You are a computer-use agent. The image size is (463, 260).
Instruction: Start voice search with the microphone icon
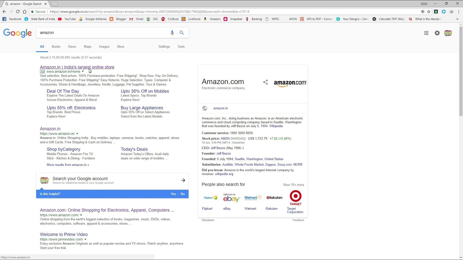point(172,33)
